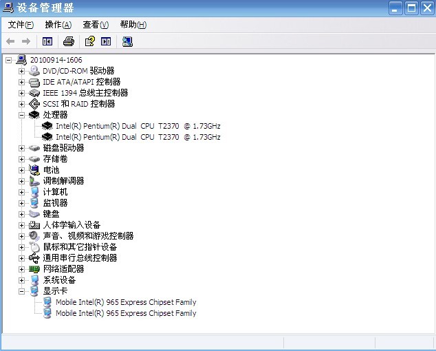
Task: Click the 调制解调器 modem icon
Action: coord(34,181)
